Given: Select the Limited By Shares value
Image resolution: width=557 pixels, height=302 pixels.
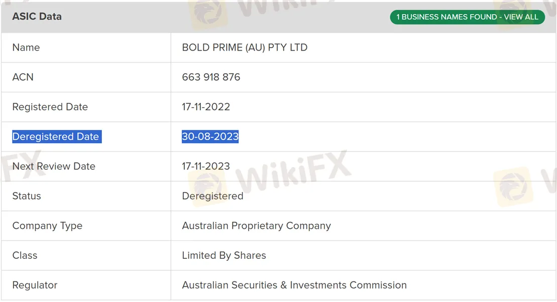Looking at the screenshot, I should point(224,255).
